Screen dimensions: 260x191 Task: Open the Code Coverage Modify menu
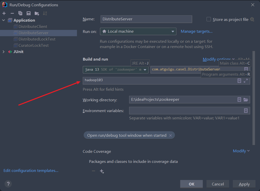pyautogui.click(x=241, y=151)
